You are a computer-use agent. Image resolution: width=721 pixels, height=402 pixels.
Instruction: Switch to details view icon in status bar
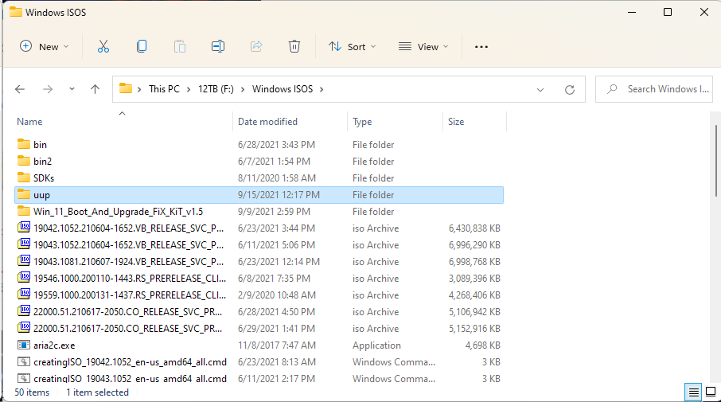(x=693, y=392)
